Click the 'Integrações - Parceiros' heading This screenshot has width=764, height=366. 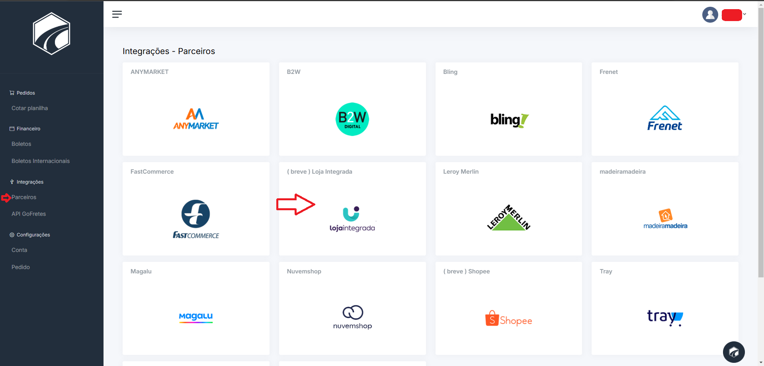(169, 51)
